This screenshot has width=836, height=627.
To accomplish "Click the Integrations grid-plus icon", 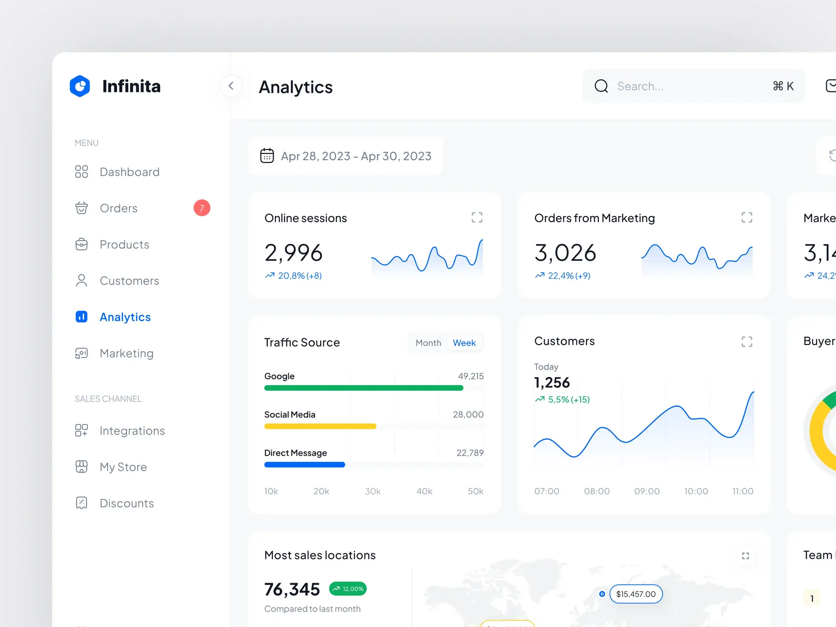I will click(81, 430).
